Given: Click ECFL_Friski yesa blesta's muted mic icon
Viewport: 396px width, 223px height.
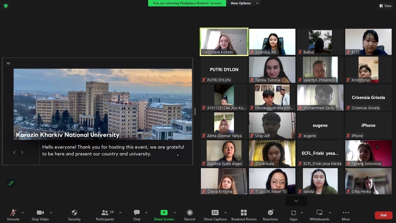Looking at the screenshot, I should [x=300, y=163].
